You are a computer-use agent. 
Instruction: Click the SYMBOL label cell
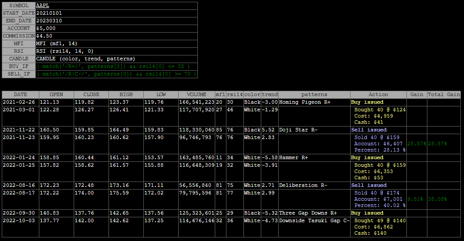pyautogui.click(x=19, y=6)
